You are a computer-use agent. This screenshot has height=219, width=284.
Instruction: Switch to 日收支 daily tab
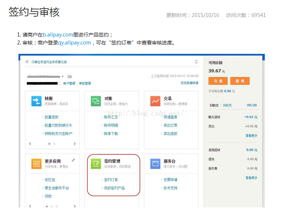(214, 106)
